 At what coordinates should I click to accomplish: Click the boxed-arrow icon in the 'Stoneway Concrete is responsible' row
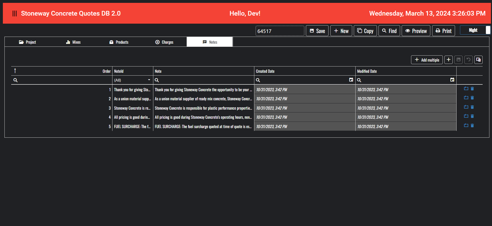(466, 107)
